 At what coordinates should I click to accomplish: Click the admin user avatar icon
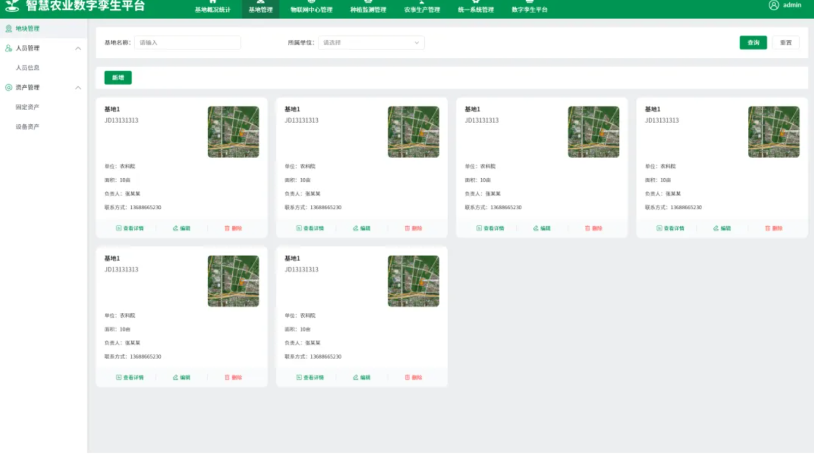pyautogui.click(x=774, y=5)
